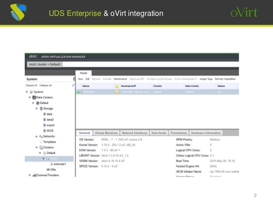Open the Hosts main tab
Viewport: 273px width, 205px height.
click(83, 73)
